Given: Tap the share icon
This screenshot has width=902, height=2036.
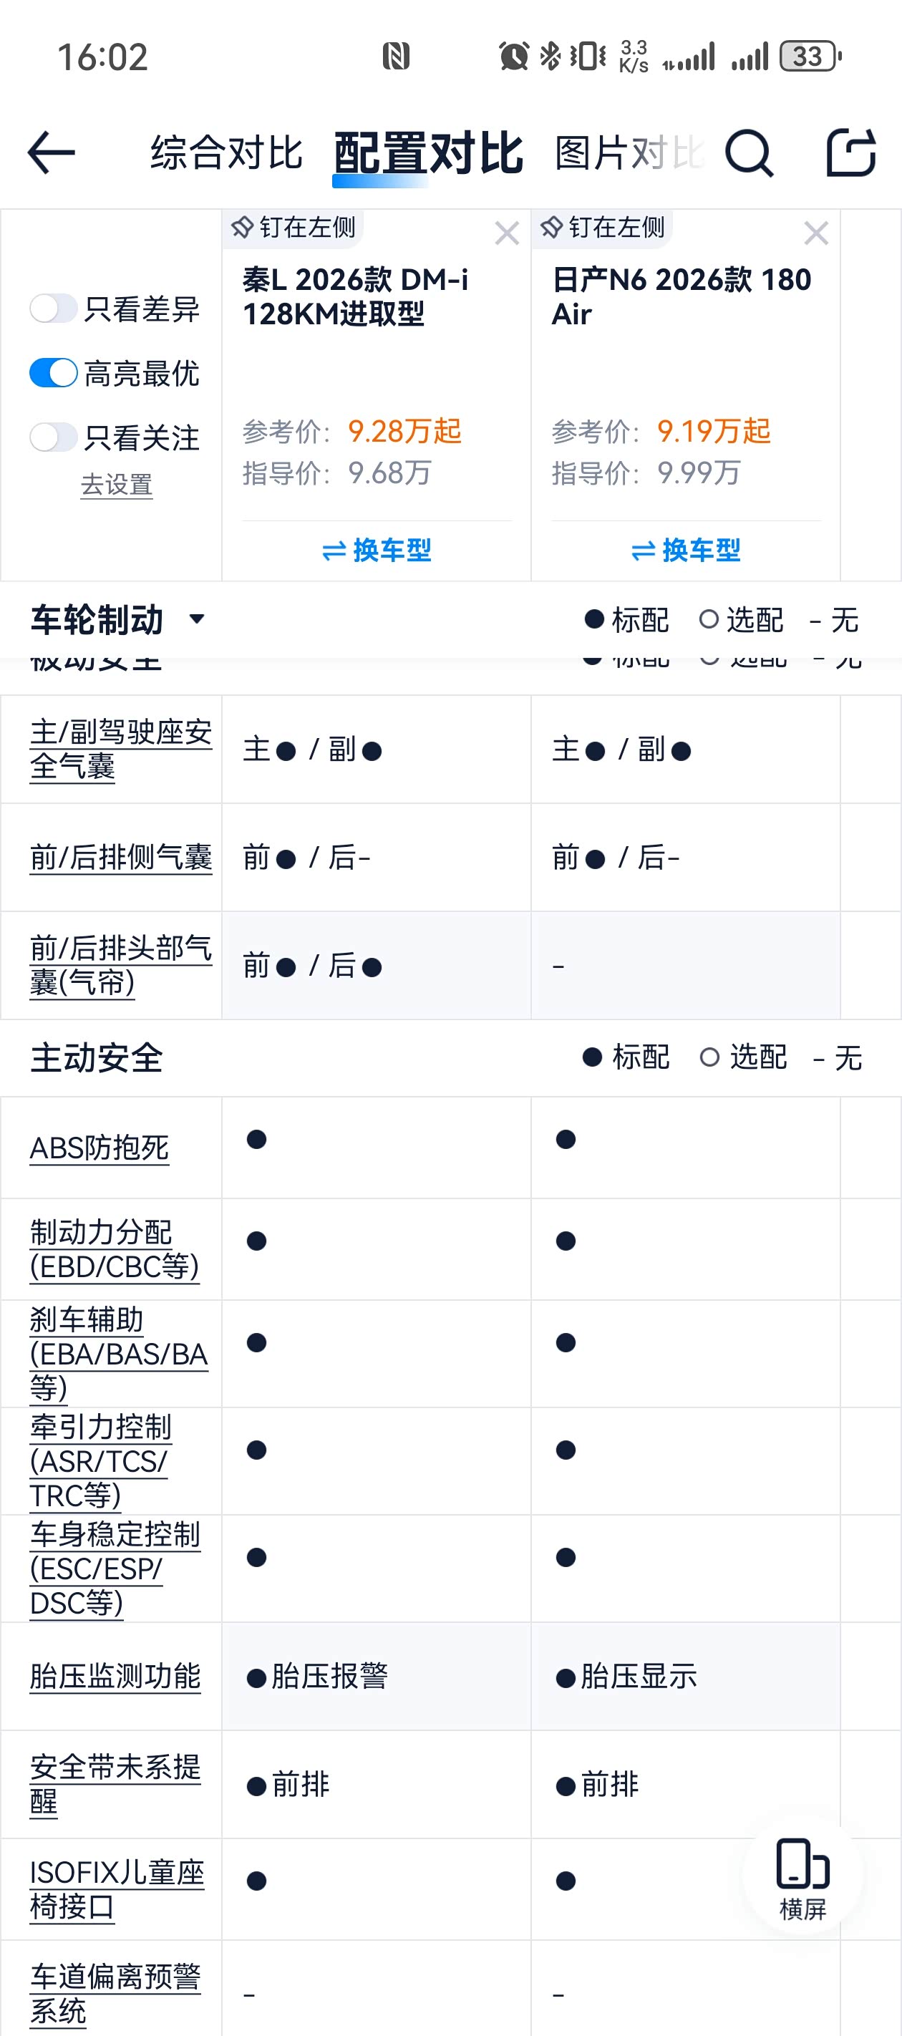Looking at the screenshot, I should pos(850,152).
